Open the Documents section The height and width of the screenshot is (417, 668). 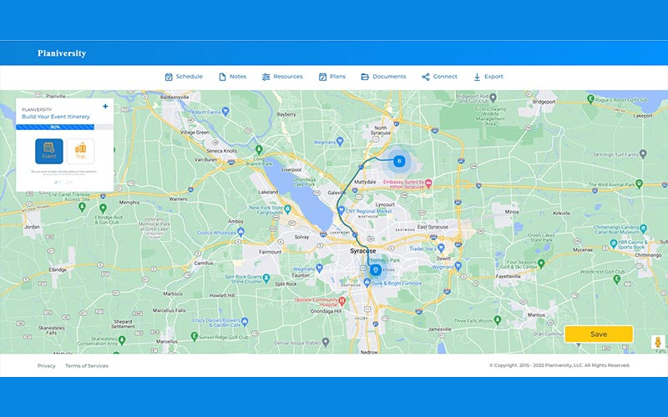coord(383,77)
